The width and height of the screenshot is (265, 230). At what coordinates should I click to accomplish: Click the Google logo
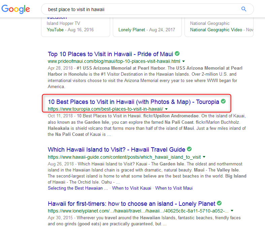(x=15, y=9)
